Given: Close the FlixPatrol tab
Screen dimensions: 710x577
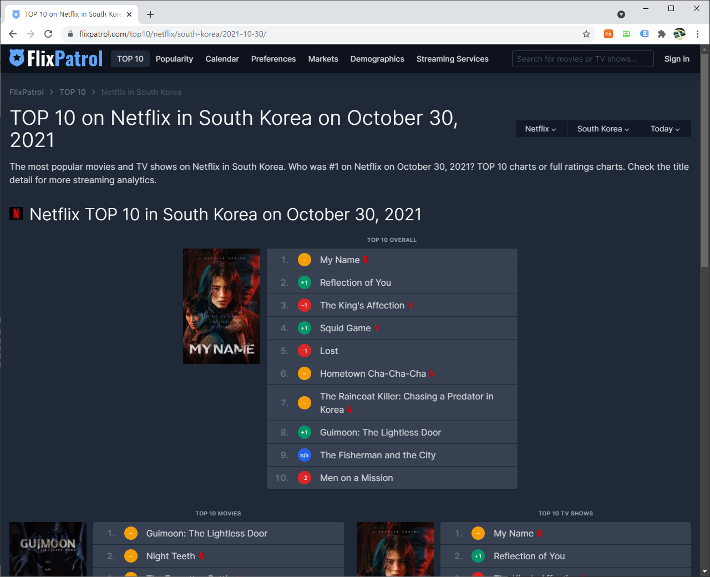Looking at the screenshot, I should [x=129, y=14].
